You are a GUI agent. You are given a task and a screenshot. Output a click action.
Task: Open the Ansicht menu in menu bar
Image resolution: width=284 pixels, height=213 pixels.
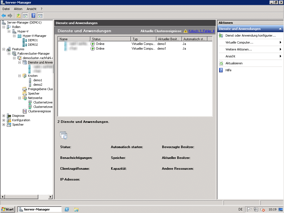(x=31, y=9)
